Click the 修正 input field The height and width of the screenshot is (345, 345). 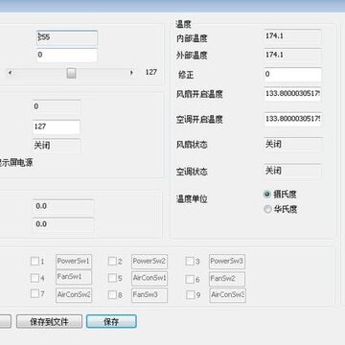[x=292, y=75]
